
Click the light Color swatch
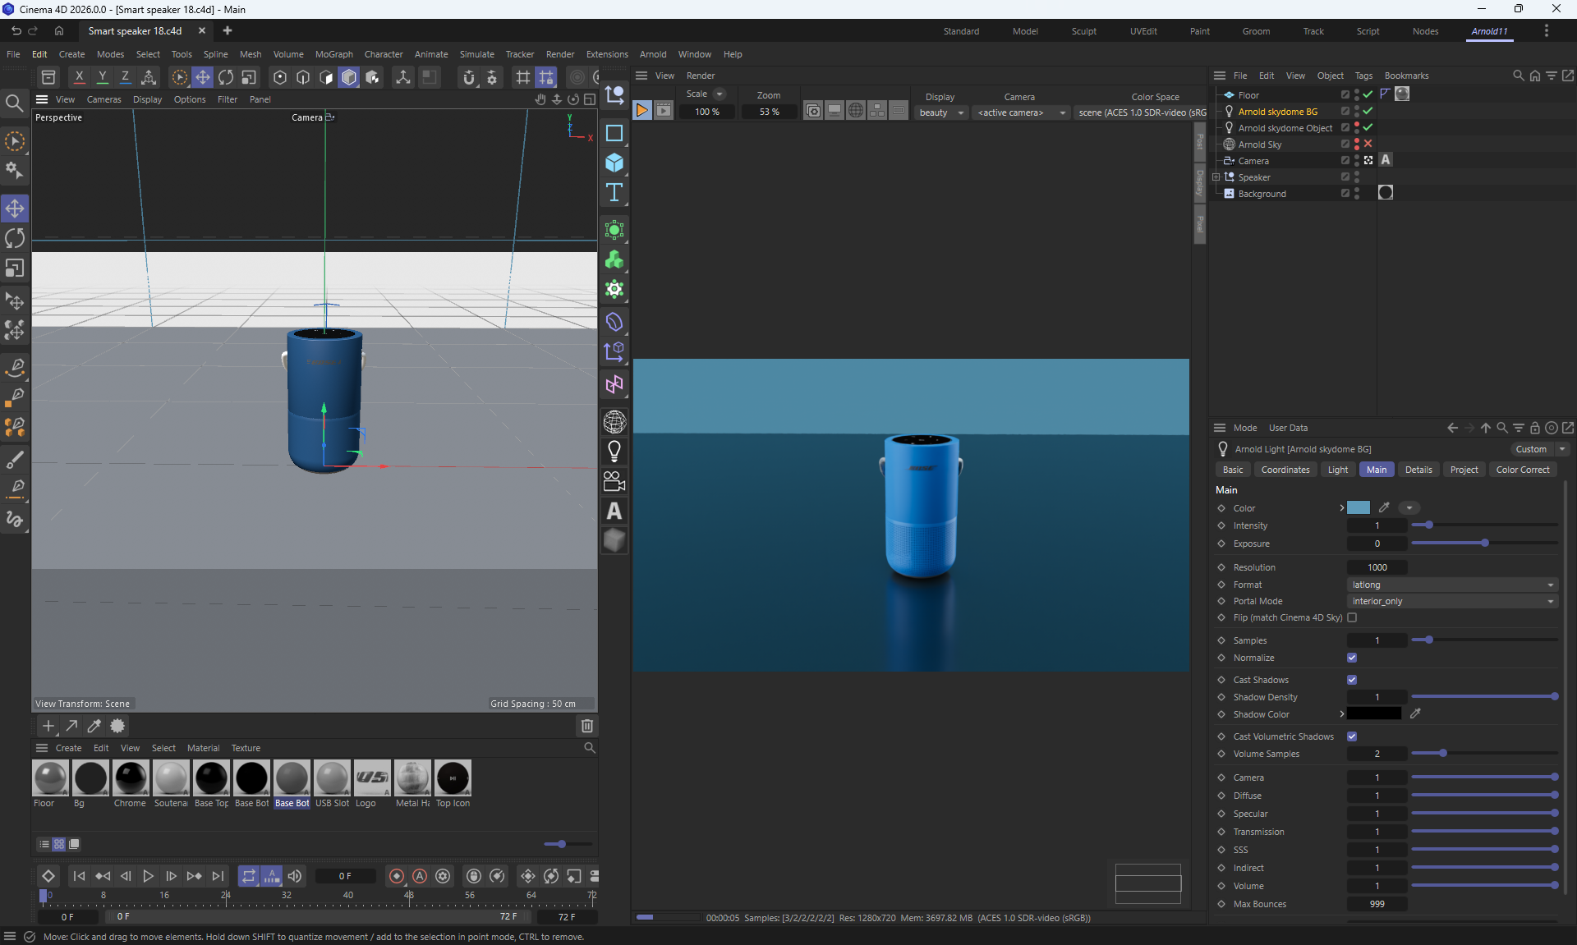click(x=1359, y=508)
